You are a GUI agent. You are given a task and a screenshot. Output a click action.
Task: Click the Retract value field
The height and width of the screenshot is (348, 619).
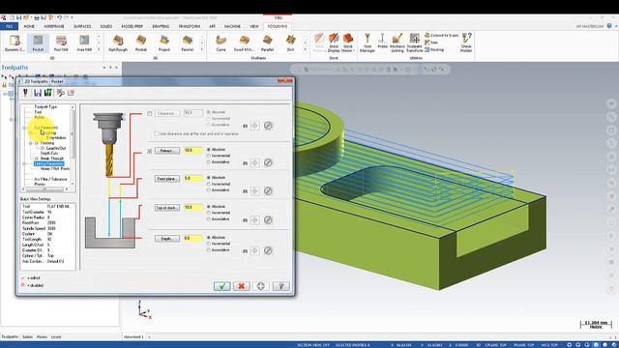193,151
